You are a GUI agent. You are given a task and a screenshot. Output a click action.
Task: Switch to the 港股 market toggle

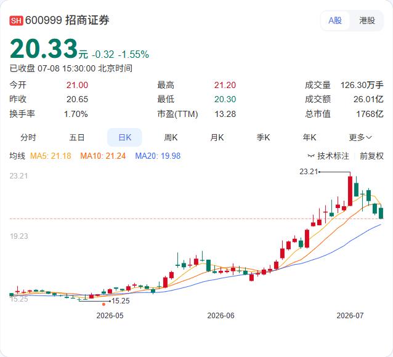click(x=367, y=20)
